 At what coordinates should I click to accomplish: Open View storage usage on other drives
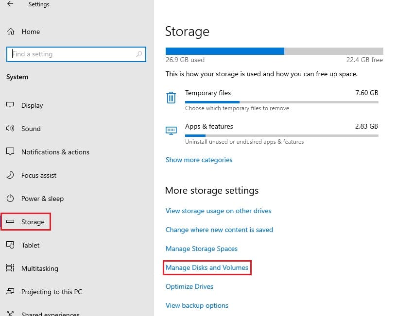[219, 211]
